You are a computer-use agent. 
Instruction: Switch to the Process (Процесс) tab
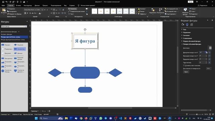pos(45,5)
